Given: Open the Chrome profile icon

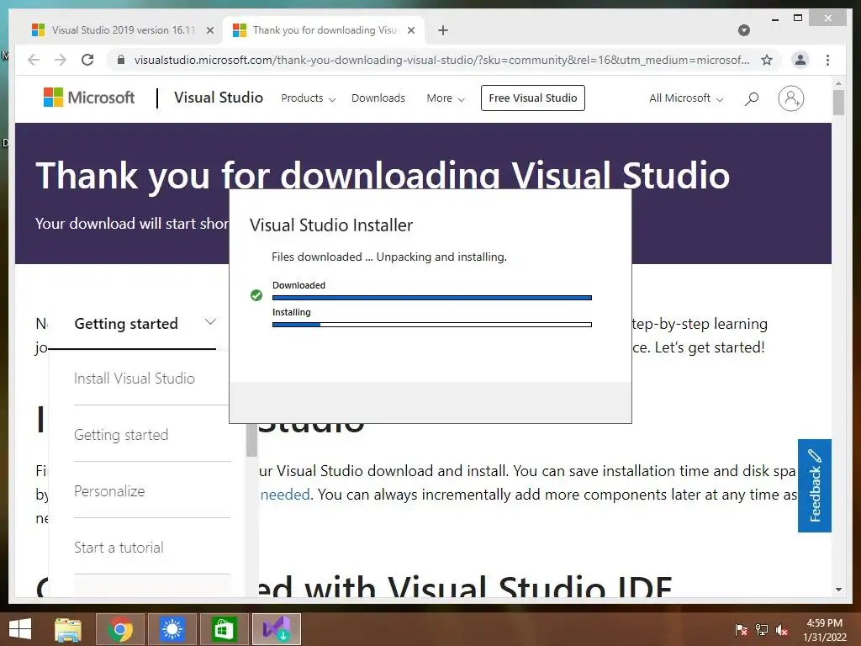Looking at the screenshot, I should tap(800, 60).
